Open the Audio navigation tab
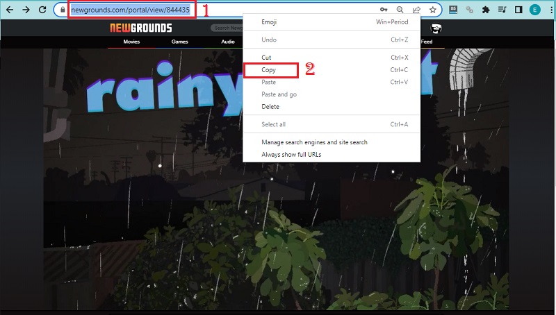This screenshot has height=315, width=556. click(228, 42)
